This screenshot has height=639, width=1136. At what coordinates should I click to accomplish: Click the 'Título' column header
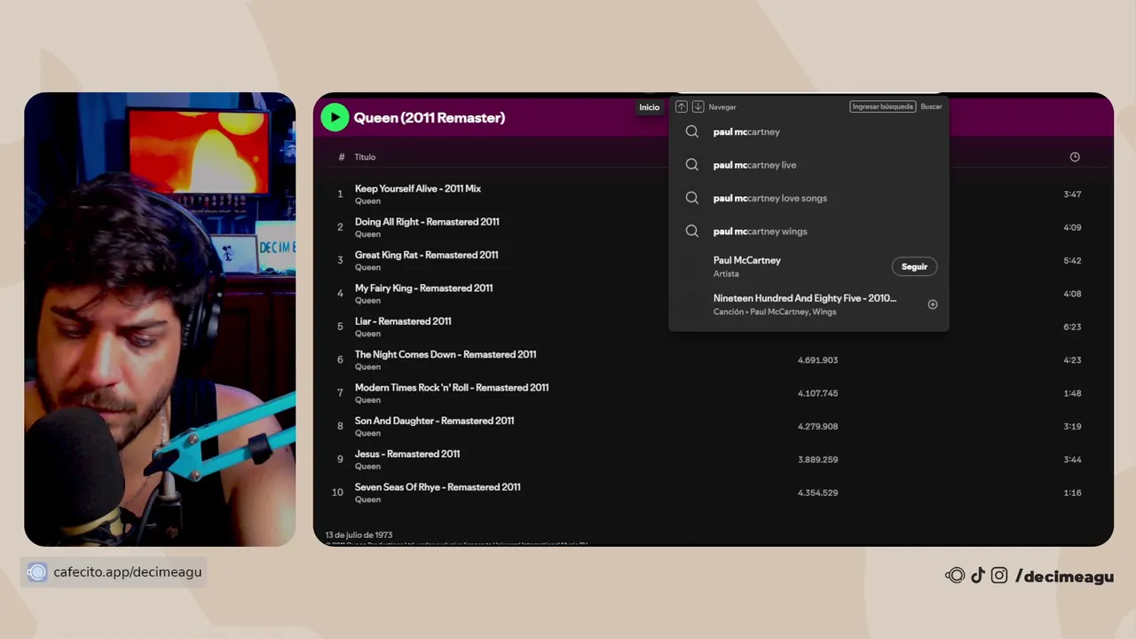pyautogui.click(x=365, y=157)
